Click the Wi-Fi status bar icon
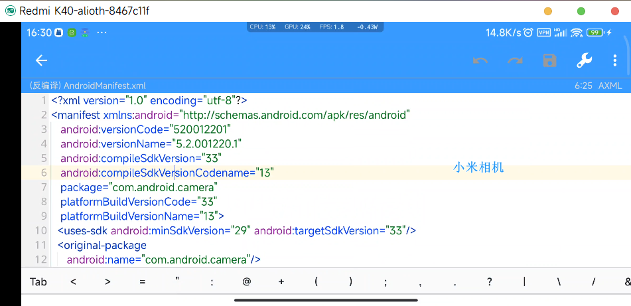The width and height of the screenshot is (631, 306). [577, 33]
